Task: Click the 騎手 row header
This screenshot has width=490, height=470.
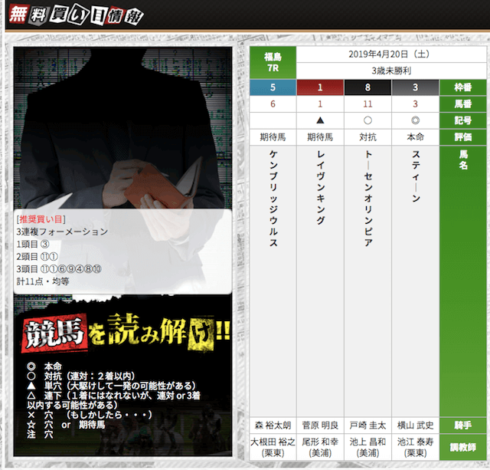Action: click(x=462, y=426)
